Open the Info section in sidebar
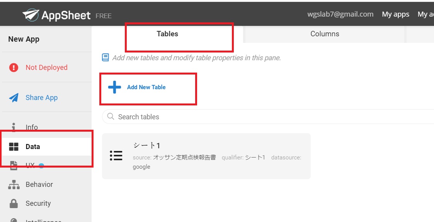Image resolution: width=434 pixels, height=222 pixels. tap(32, 127)
